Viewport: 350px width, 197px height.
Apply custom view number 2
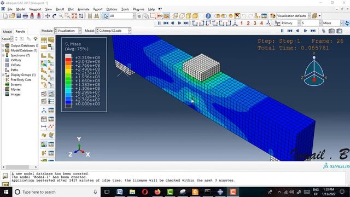tap(248, 23)
